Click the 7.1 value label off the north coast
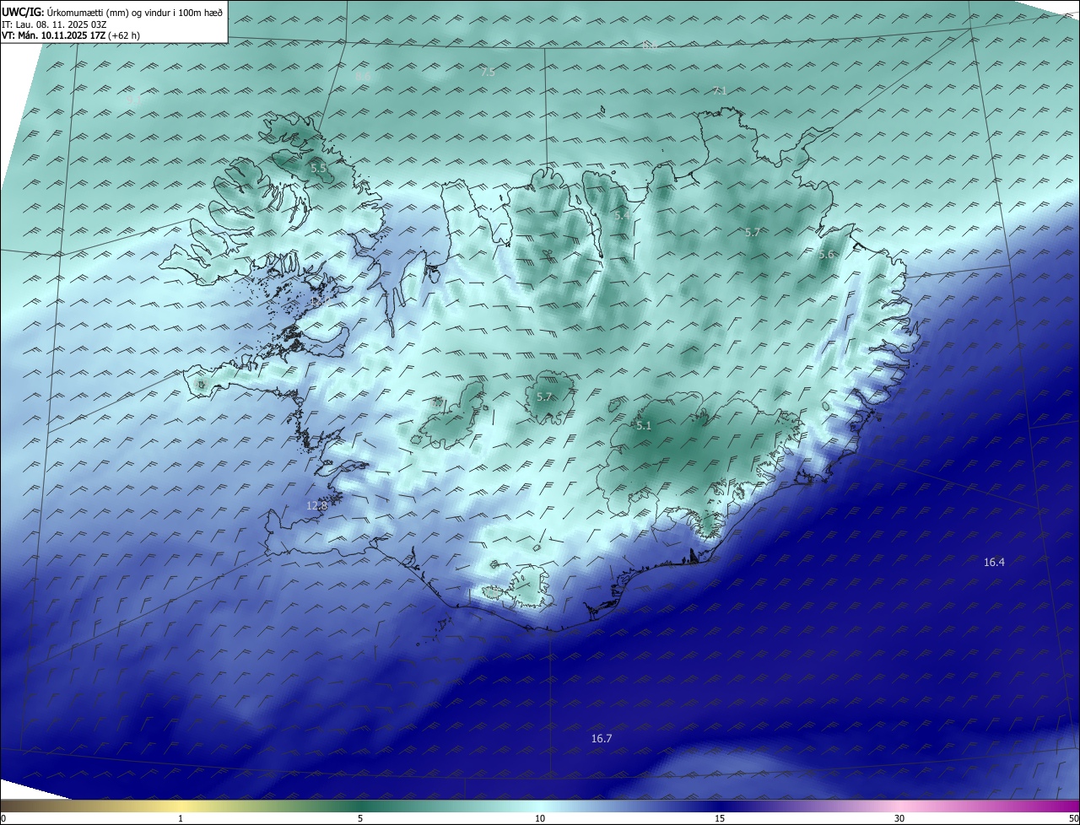The height and width of the screenshot is (825, 1080). tap(720, 90)
